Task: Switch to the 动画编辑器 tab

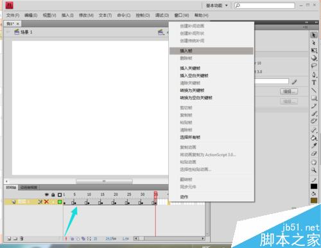Action: click(x=29, y=188)
